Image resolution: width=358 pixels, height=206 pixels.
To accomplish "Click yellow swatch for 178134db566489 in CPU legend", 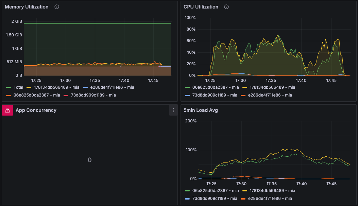I will point(245,87).
